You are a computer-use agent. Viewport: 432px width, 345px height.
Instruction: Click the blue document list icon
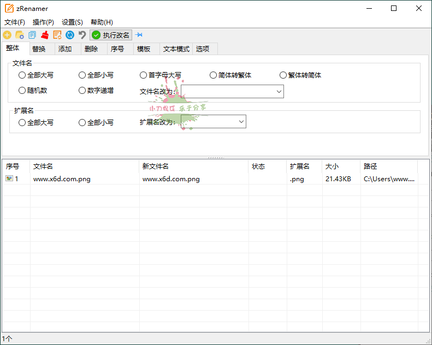[32, 35]
